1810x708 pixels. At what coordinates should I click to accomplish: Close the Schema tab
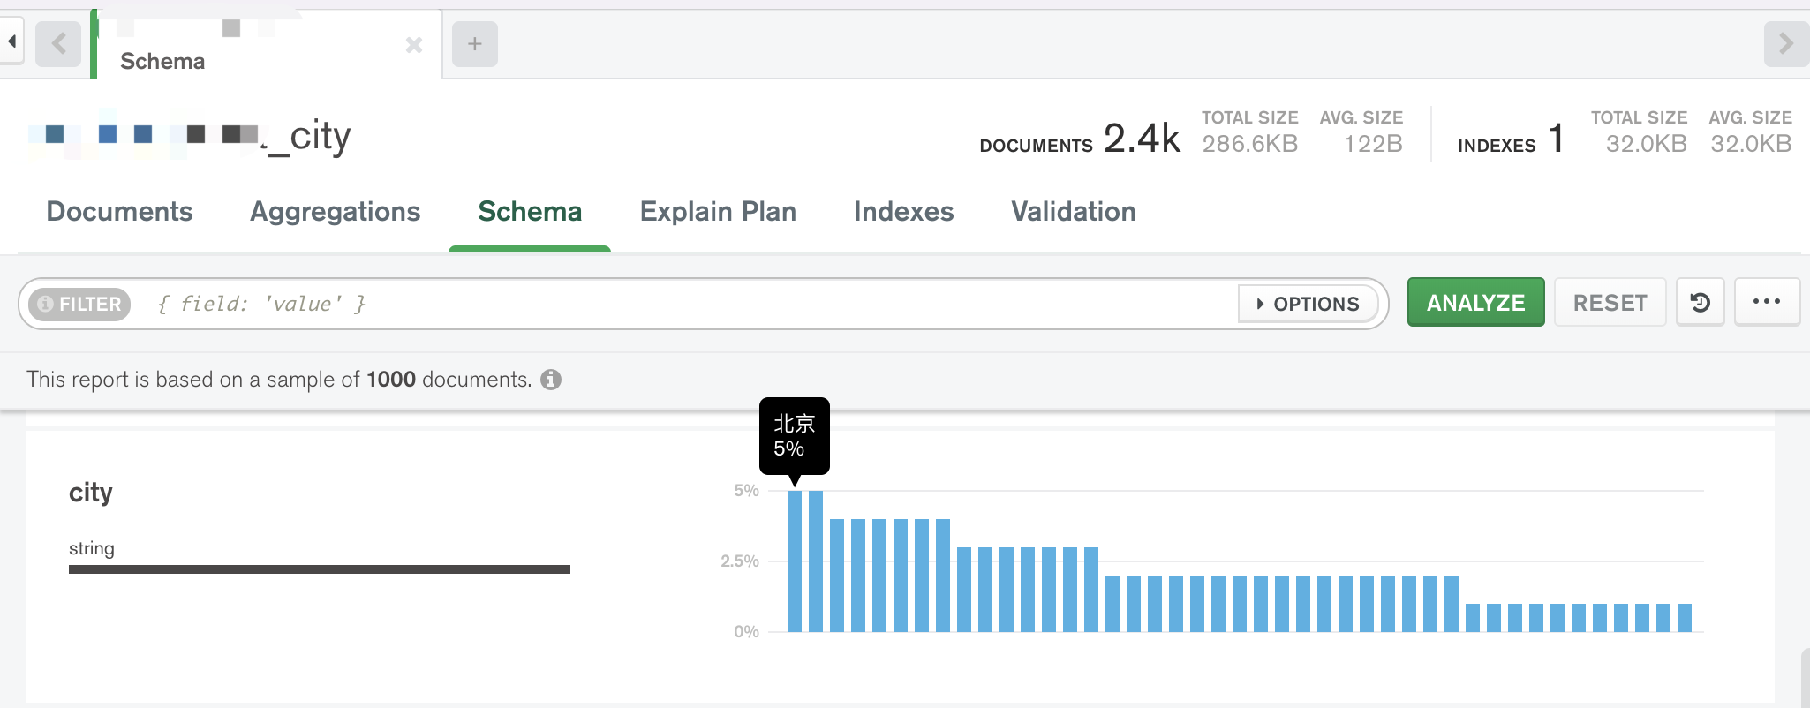click(x=414, y=45)
